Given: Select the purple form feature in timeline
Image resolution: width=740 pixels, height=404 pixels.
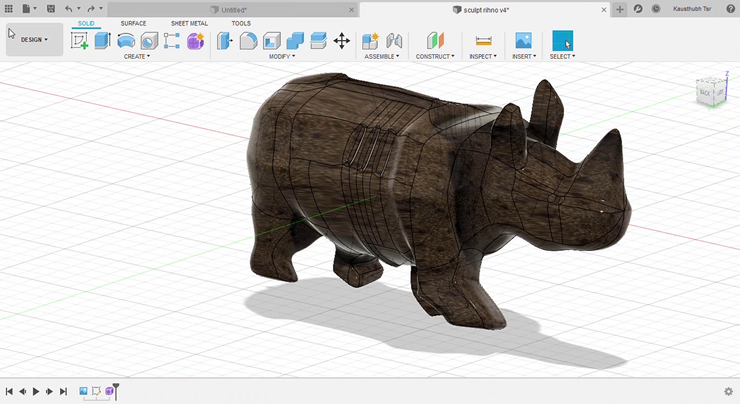Looking at the screenshot, I should pos(109,391).
